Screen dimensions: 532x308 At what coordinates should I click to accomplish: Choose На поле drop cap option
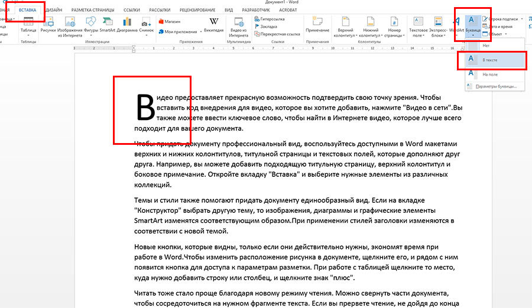click(x=495, y=74)
